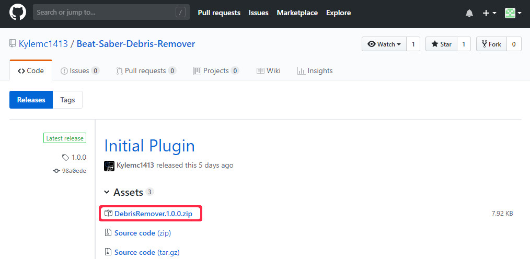Click the released this 5 days ago text

(x=194, y=166)
